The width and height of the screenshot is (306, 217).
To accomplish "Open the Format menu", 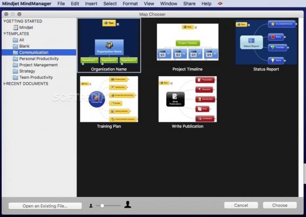I will (x=130, y=4).
